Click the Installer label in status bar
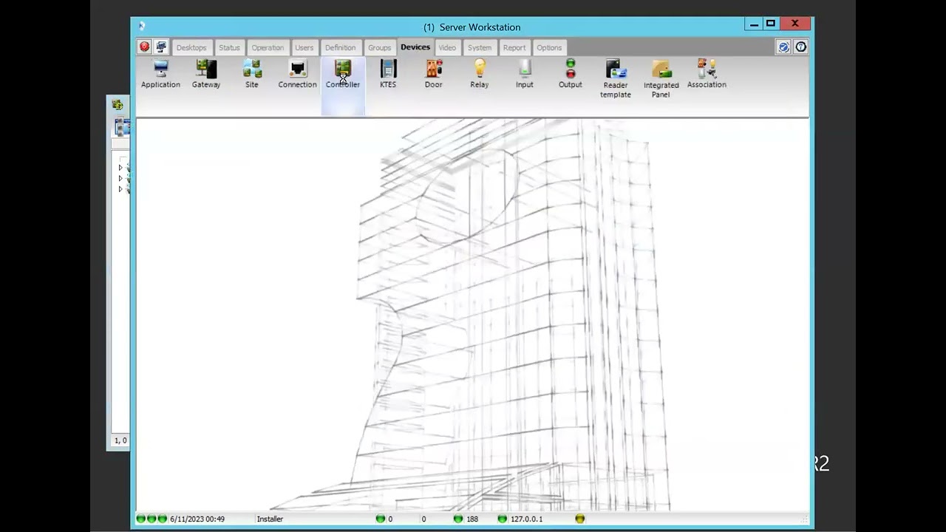Screen dimensions: 946x532 [x=270, y=519]
